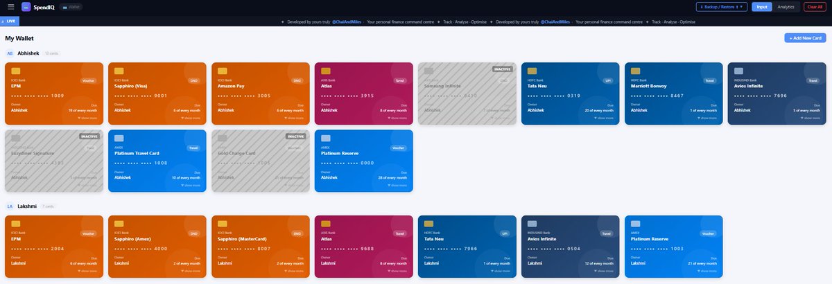Select the Lakshmi owner group heading
Viewport: 832px width, 284px height.
(27, 206)
